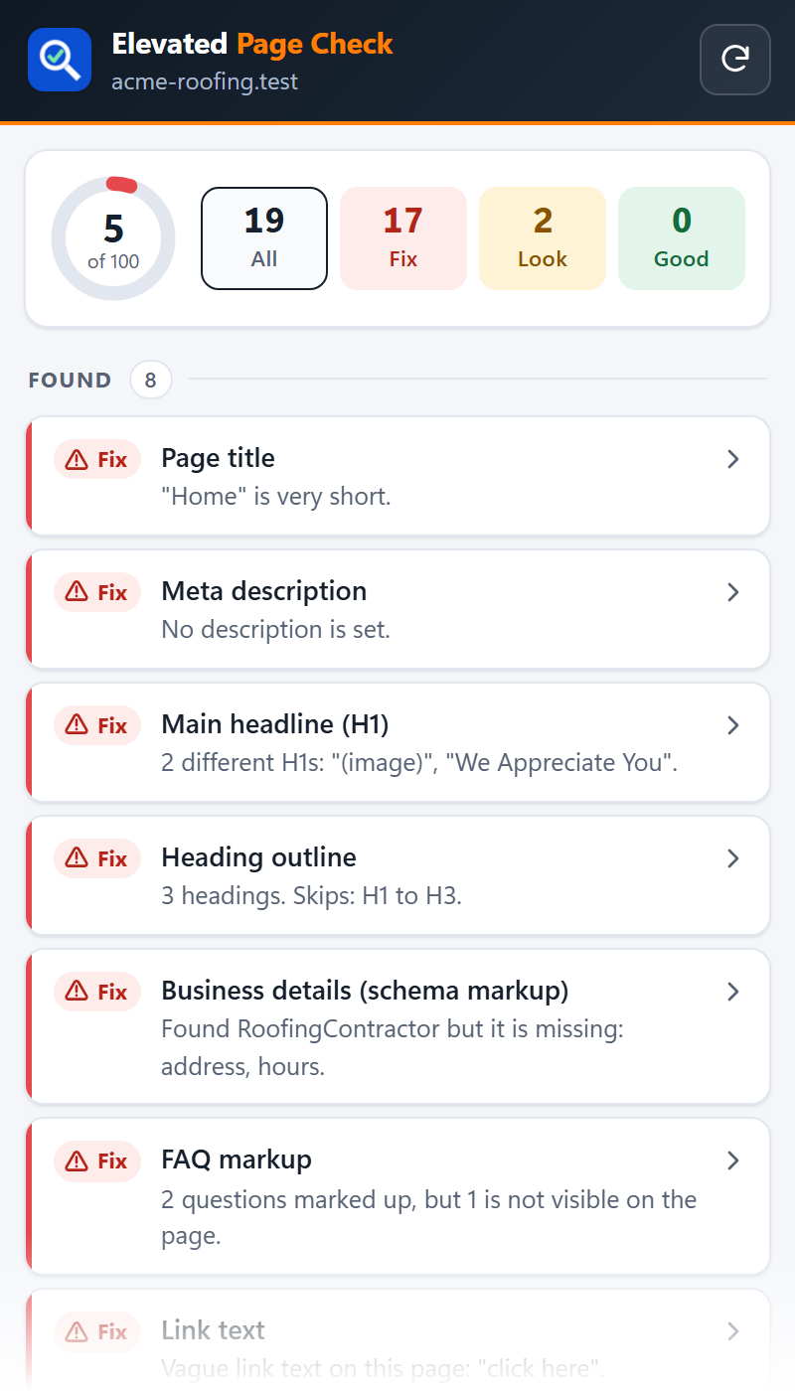795x1391 pixels.
Task: Select the All 19 filter tab
Action: 264,238
